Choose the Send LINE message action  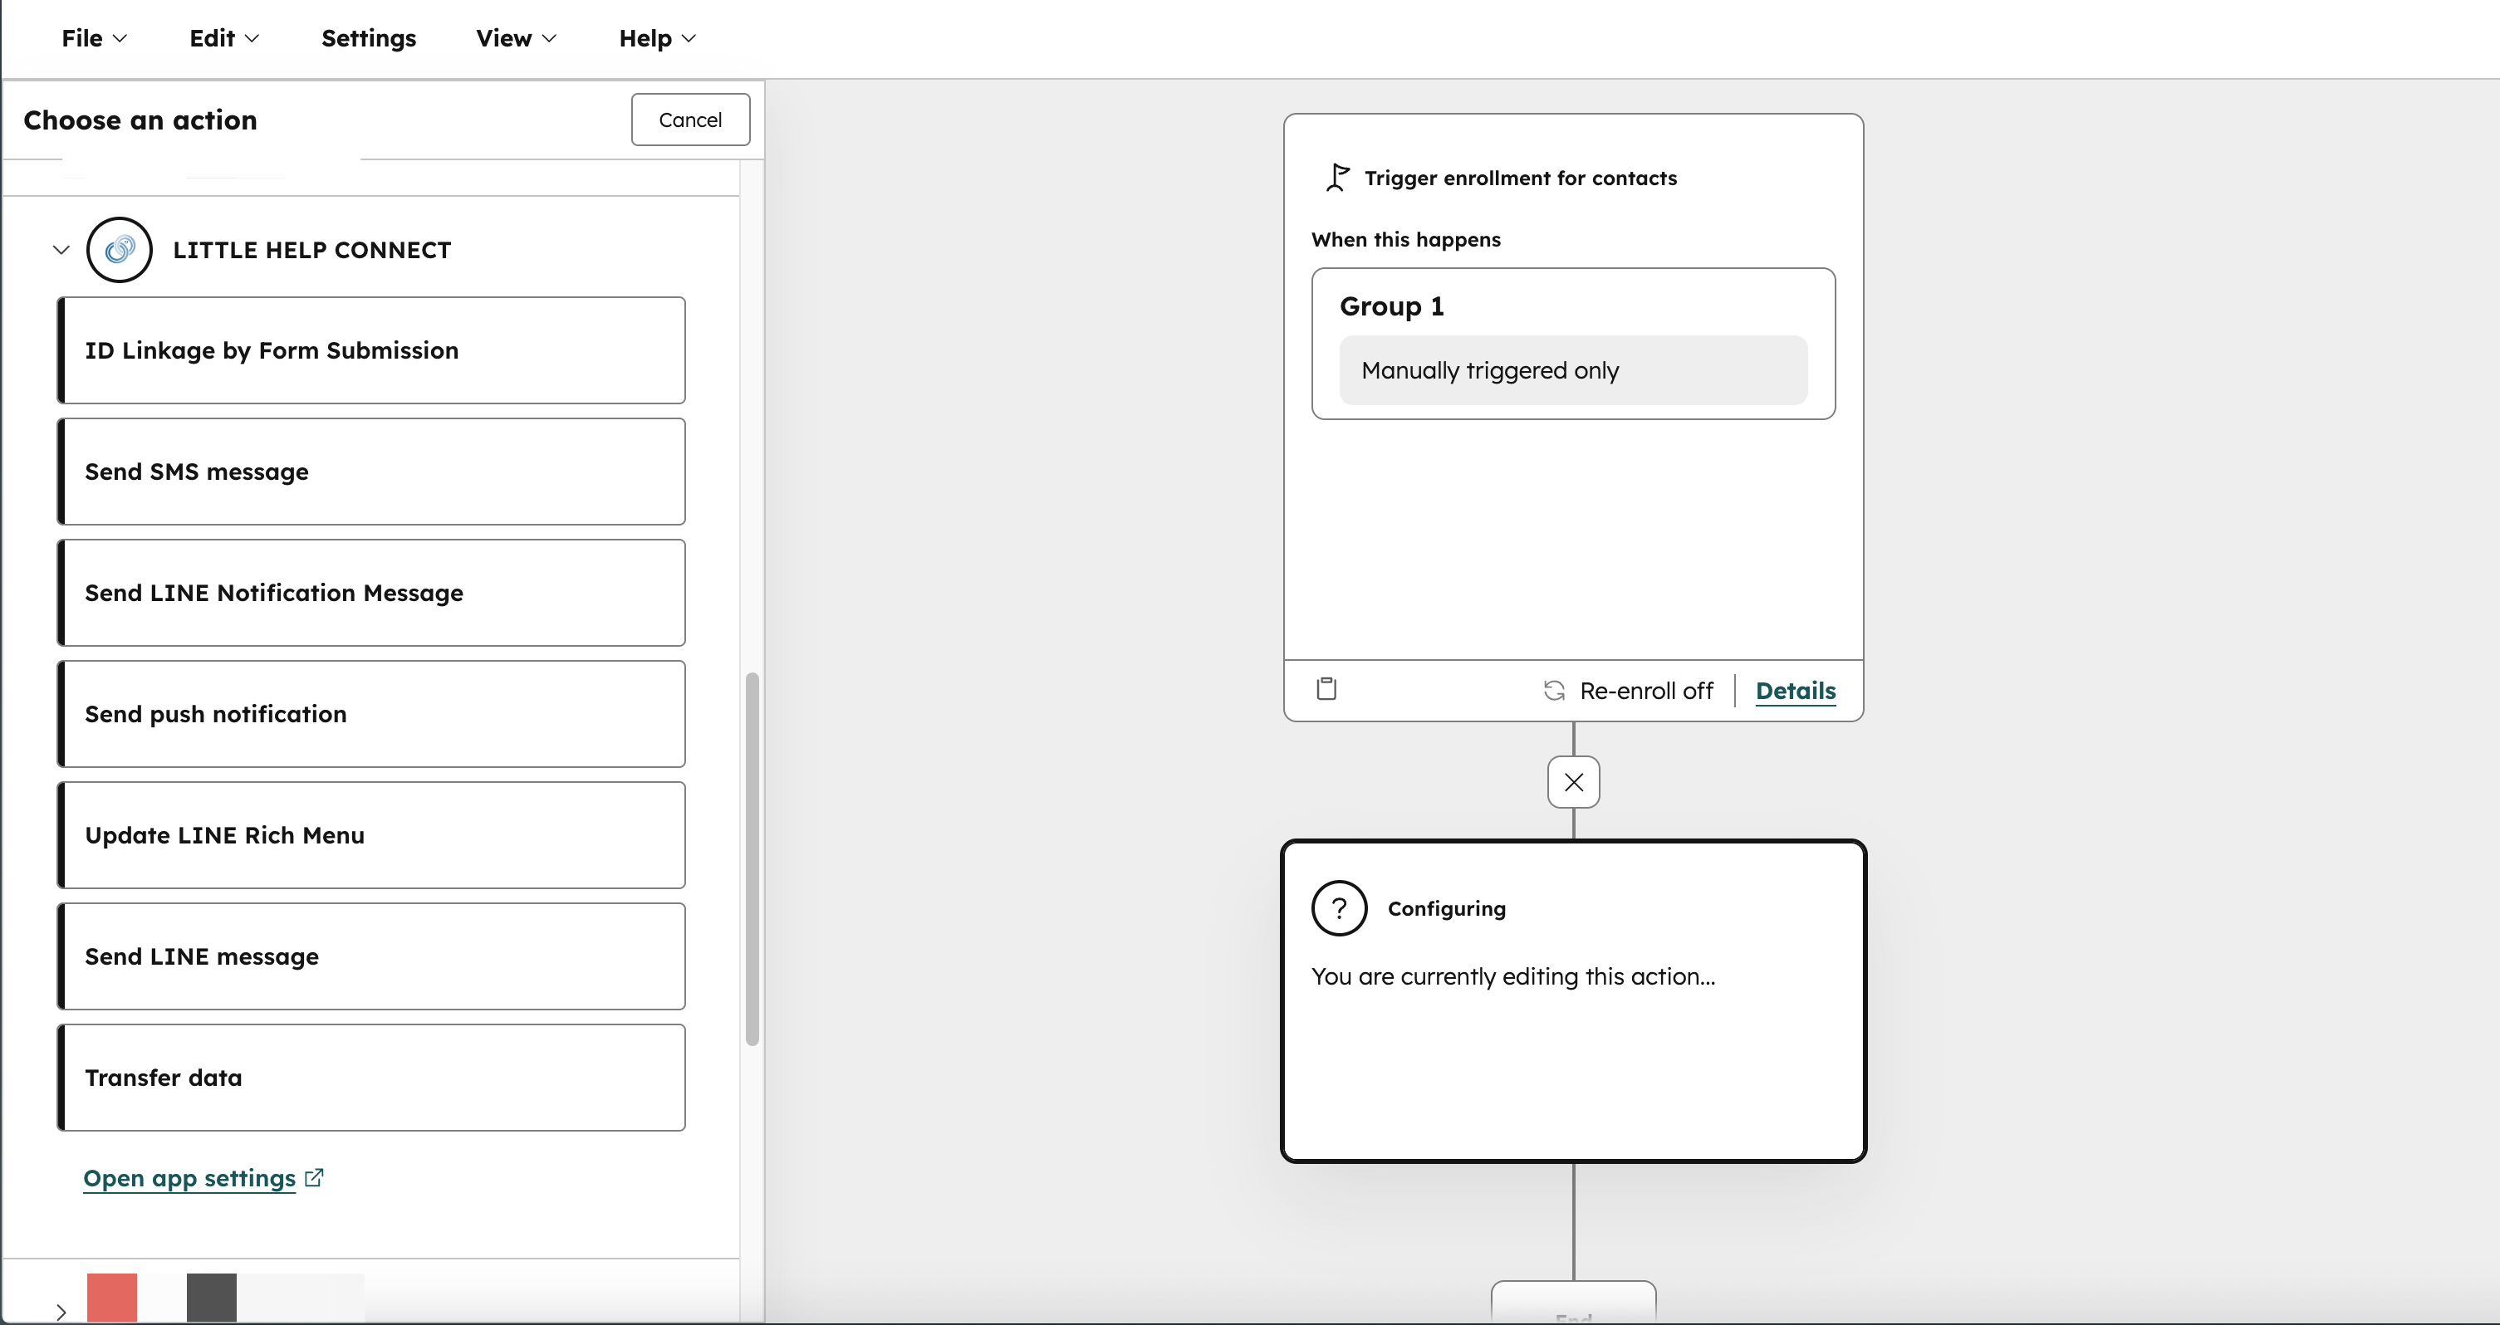click(370, 956)
